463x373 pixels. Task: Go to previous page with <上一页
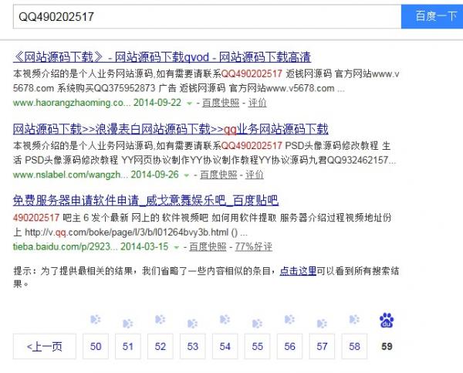coord(45,346)
